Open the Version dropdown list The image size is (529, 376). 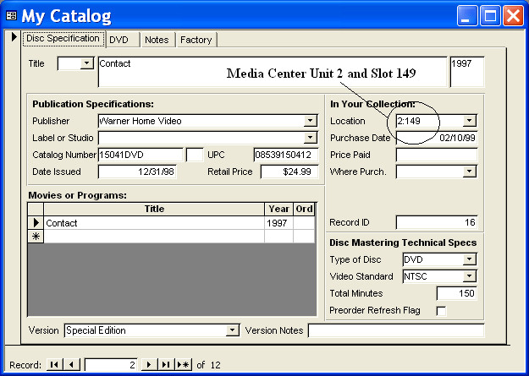click(x=233, y=330)
